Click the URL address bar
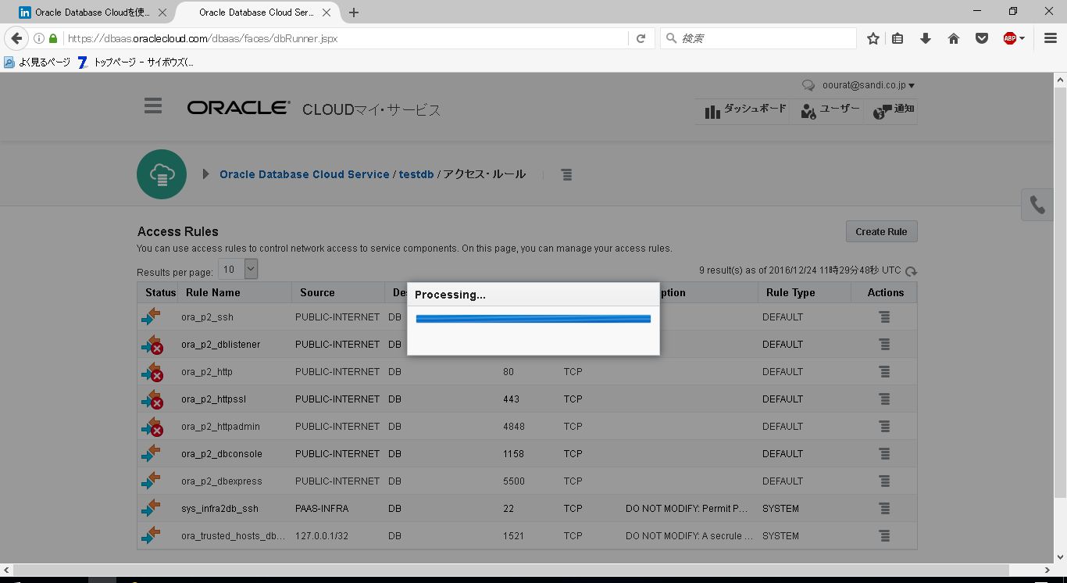Screen dimensions: 1067x583 coord(344,38)
